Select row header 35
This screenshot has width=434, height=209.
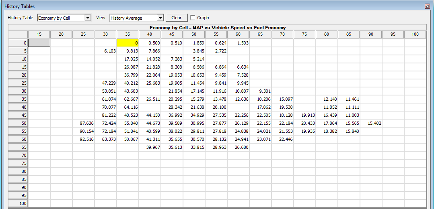click(18, 99)
